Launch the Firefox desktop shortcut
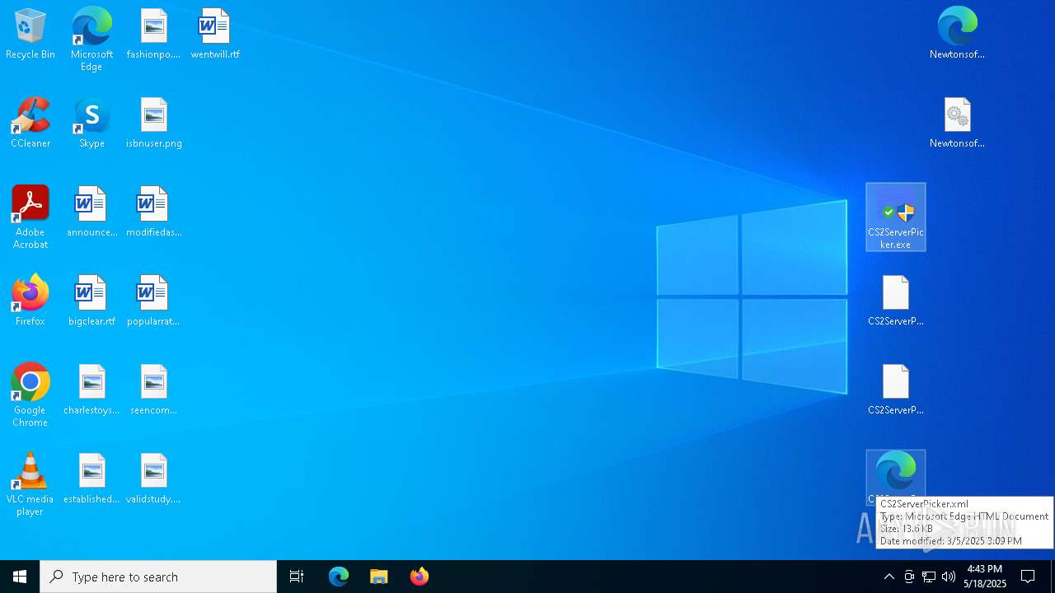The width and height of the screenshot is (1055, 593). tap(30, 301)
